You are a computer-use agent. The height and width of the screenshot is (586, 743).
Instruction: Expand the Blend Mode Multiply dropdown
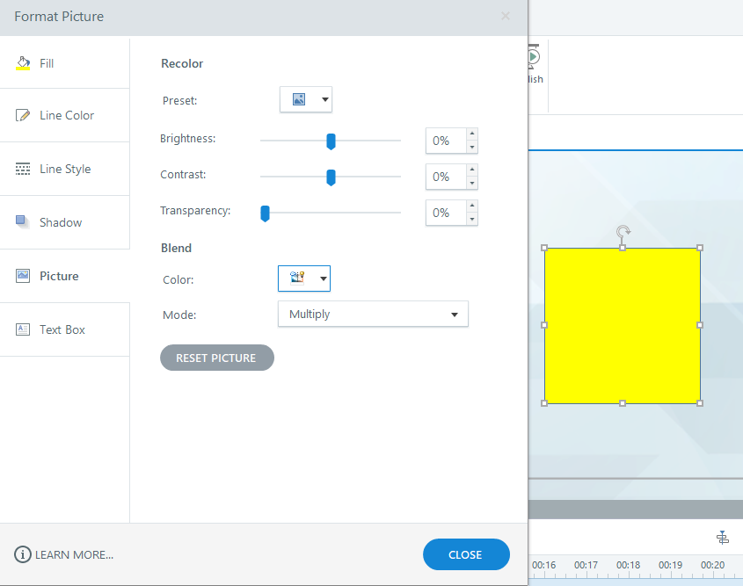(373, 314)
